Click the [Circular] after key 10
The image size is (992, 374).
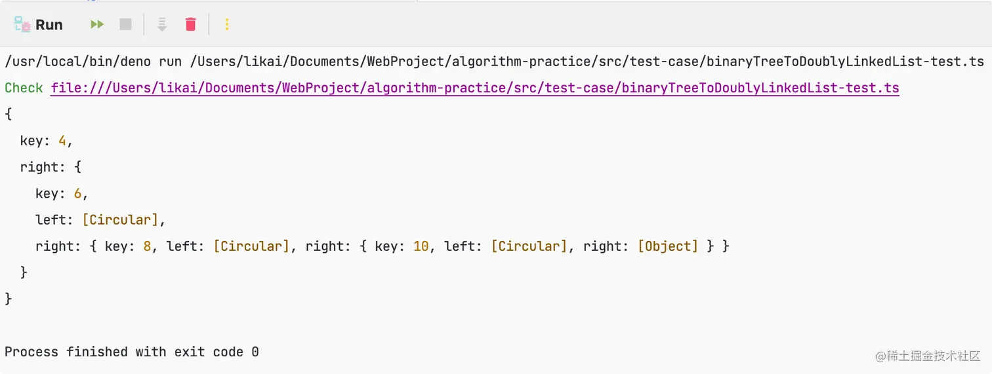[529, 246]
